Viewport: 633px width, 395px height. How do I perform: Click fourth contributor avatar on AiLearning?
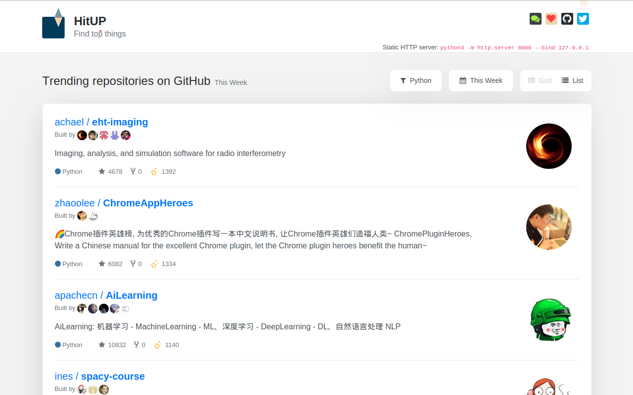115,309
